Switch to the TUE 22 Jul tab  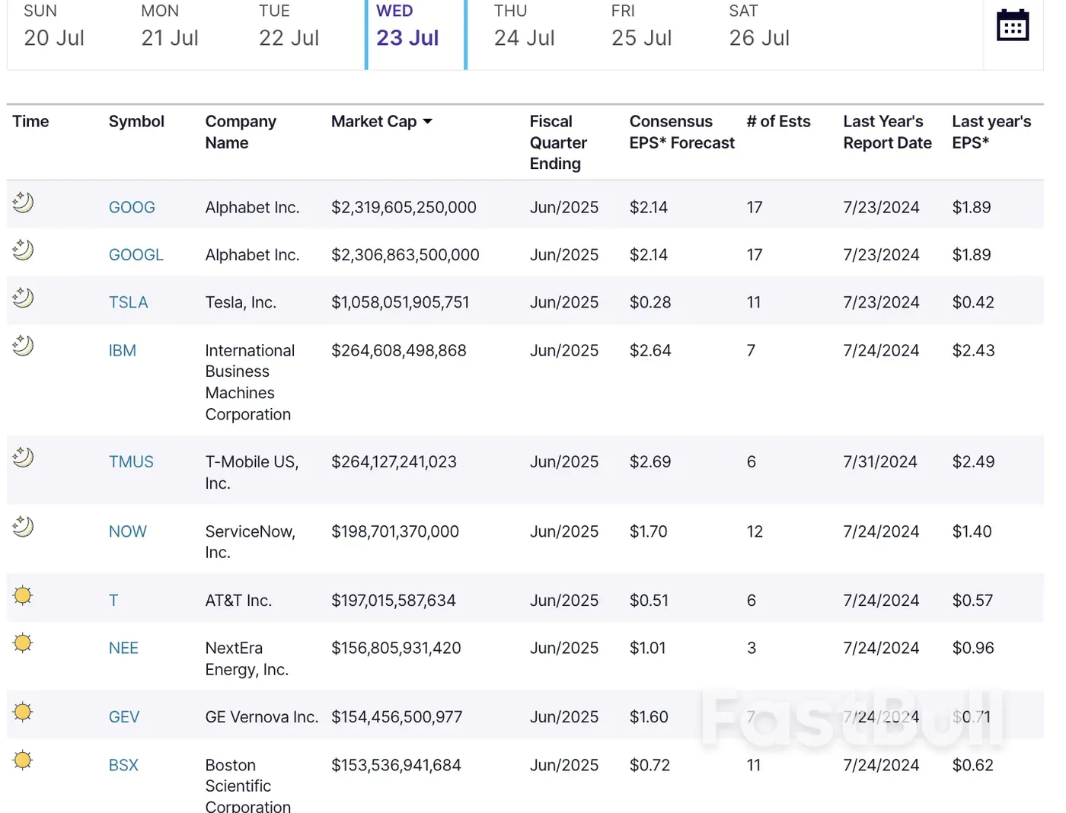[x=289, y=27]
